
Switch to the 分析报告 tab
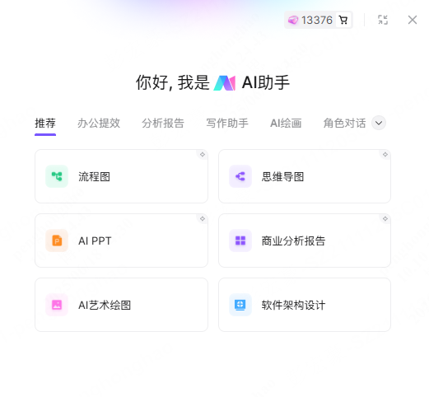[x=163, y=123]
